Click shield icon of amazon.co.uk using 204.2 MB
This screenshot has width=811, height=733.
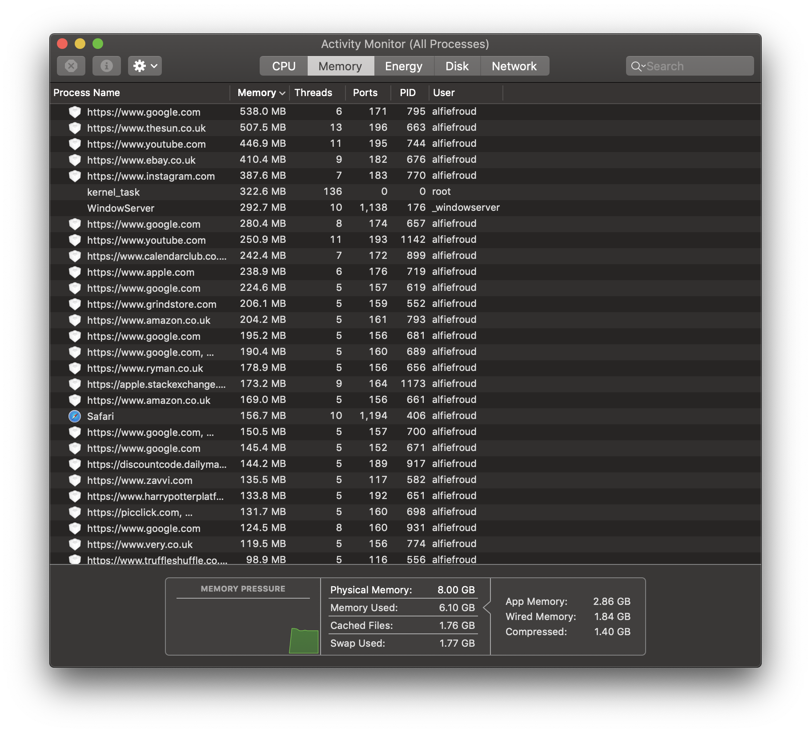tap(75, 320)
